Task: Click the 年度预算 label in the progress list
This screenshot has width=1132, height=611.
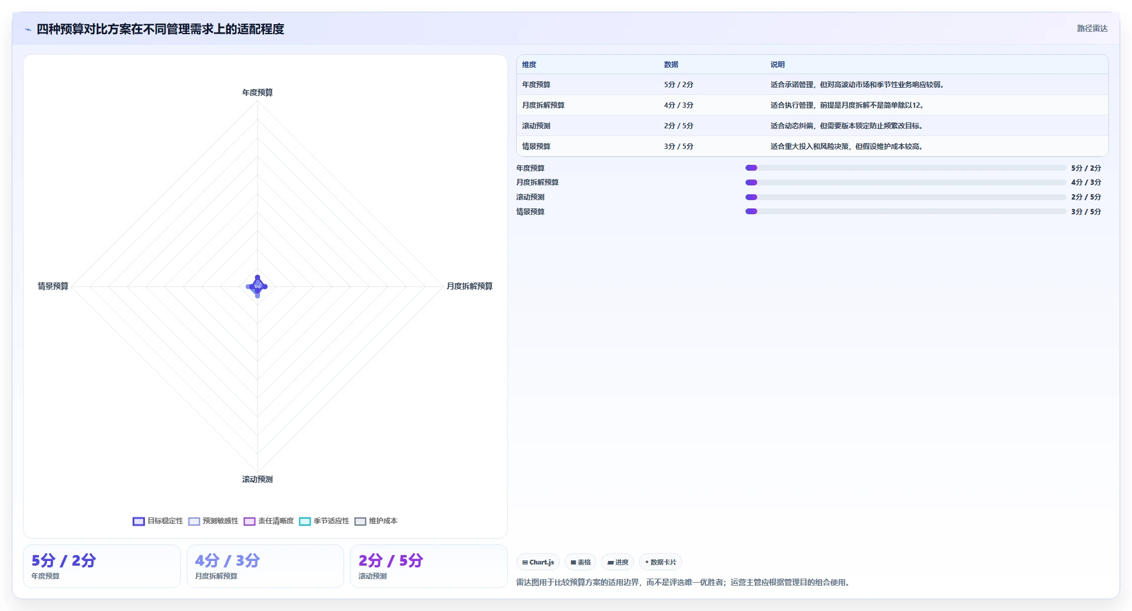Action: (530, 168)
